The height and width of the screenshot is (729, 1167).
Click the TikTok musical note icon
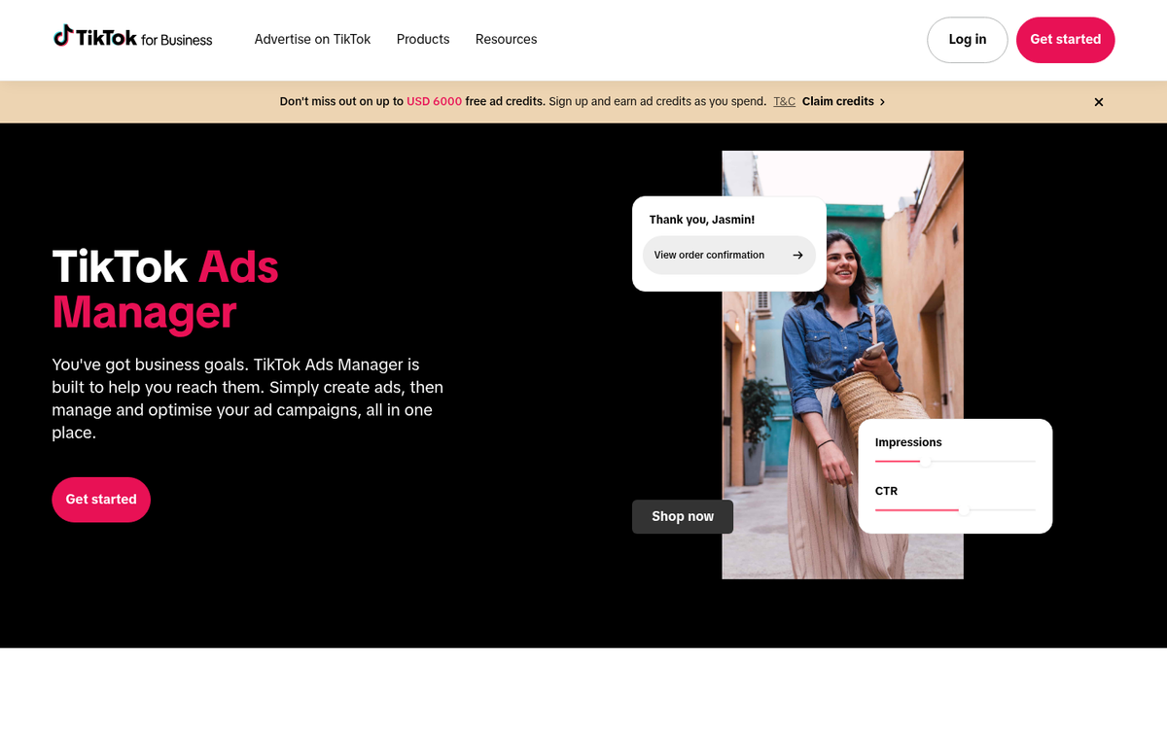coord(63,35)
